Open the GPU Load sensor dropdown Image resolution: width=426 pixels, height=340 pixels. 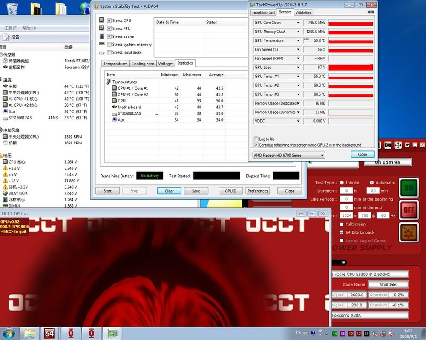coord(298,67)
